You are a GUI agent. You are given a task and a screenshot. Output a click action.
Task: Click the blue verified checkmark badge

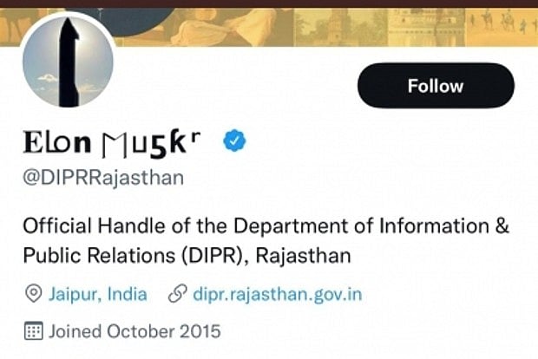tap(234, 140)
